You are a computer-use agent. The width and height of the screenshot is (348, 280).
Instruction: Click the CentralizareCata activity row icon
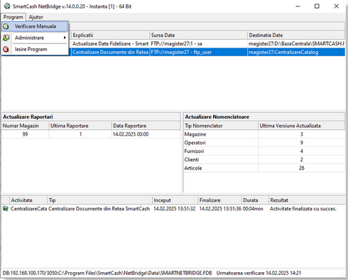click(x=6, y=209)
